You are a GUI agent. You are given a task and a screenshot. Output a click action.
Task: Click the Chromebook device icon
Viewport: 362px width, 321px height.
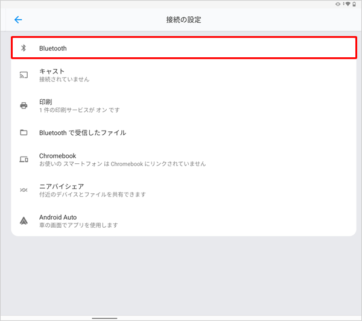[x=24, y=159]
